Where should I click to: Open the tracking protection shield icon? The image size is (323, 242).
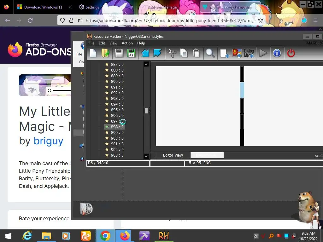pyautogui.click(x=62, y=20)
